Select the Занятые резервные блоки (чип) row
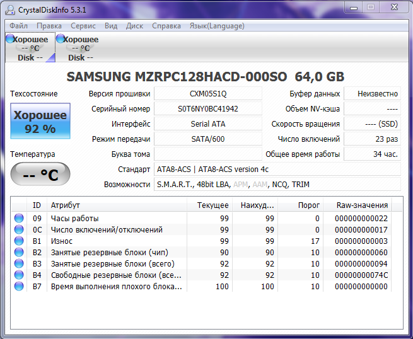The width and height of the screenshot is (413, 339). (x=202, y=252)
